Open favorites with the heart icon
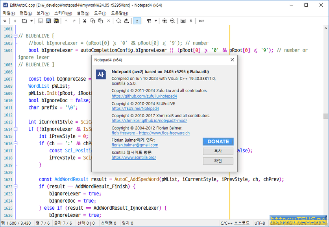The width and height of the screenshot is (329, 227). (5, 21)
